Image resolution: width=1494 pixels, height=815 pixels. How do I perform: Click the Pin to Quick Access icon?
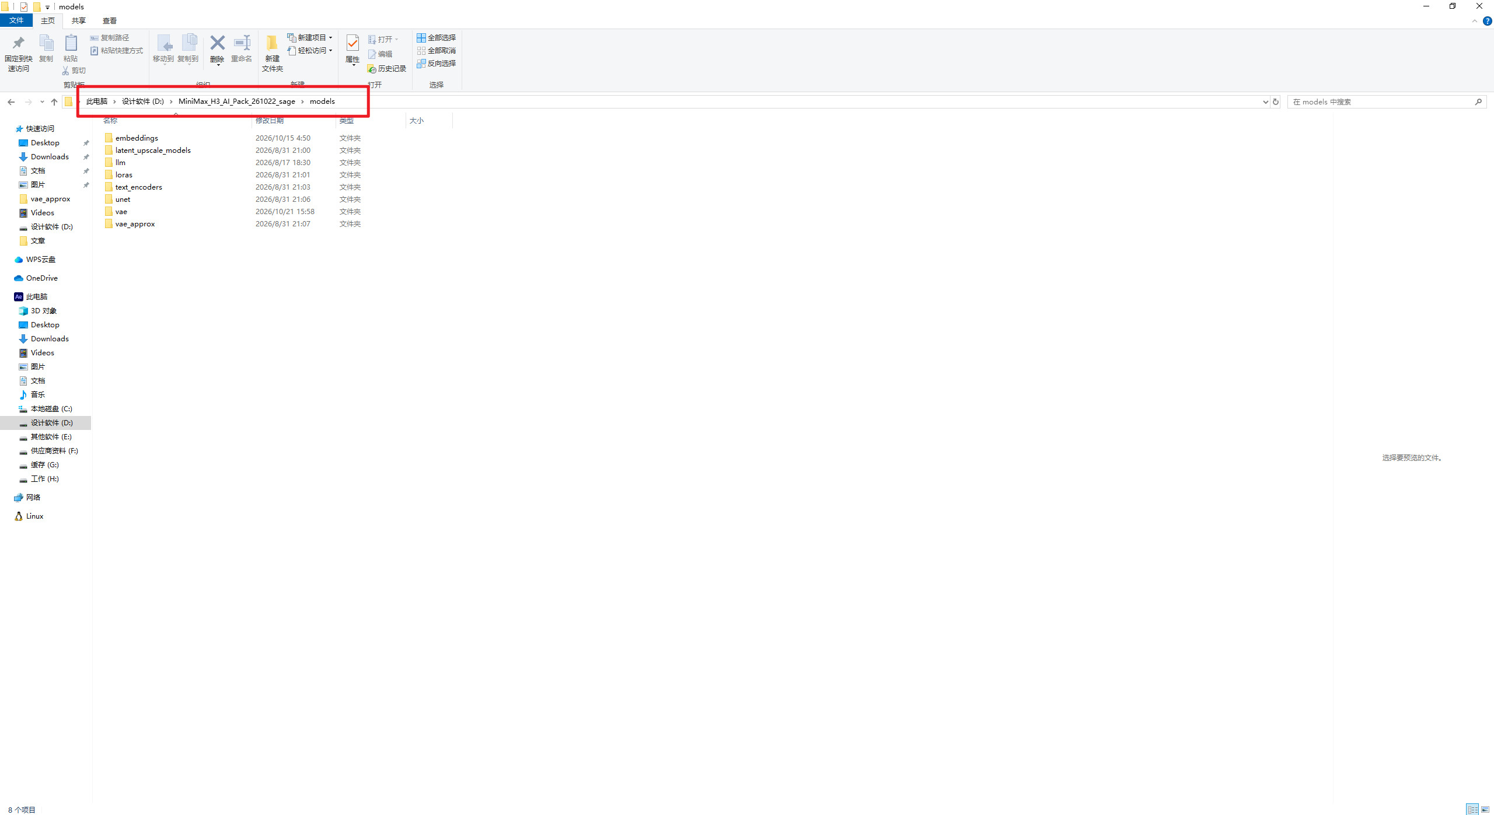coord(18,43)
